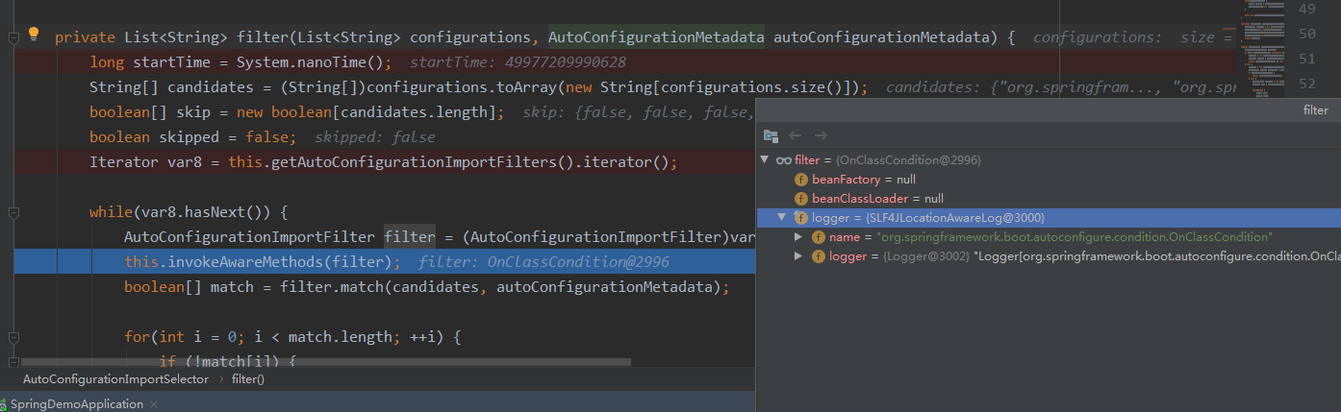Click line number 52
Image resolution: width=1341 pixels, height=412 pixels.
click(1306, 84)
